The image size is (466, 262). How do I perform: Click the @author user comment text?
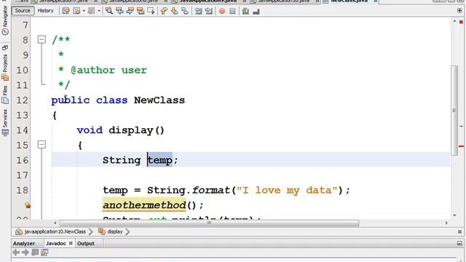click(108, 70)
